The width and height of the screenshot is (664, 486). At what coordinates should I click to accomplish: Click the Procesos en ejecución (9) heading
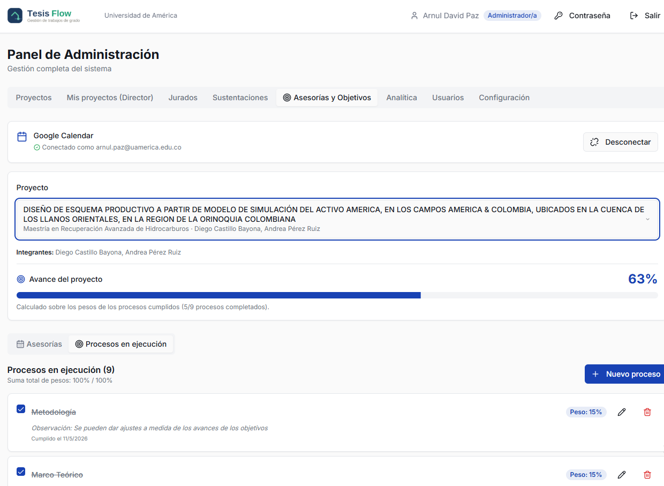(x=61, y=370)
